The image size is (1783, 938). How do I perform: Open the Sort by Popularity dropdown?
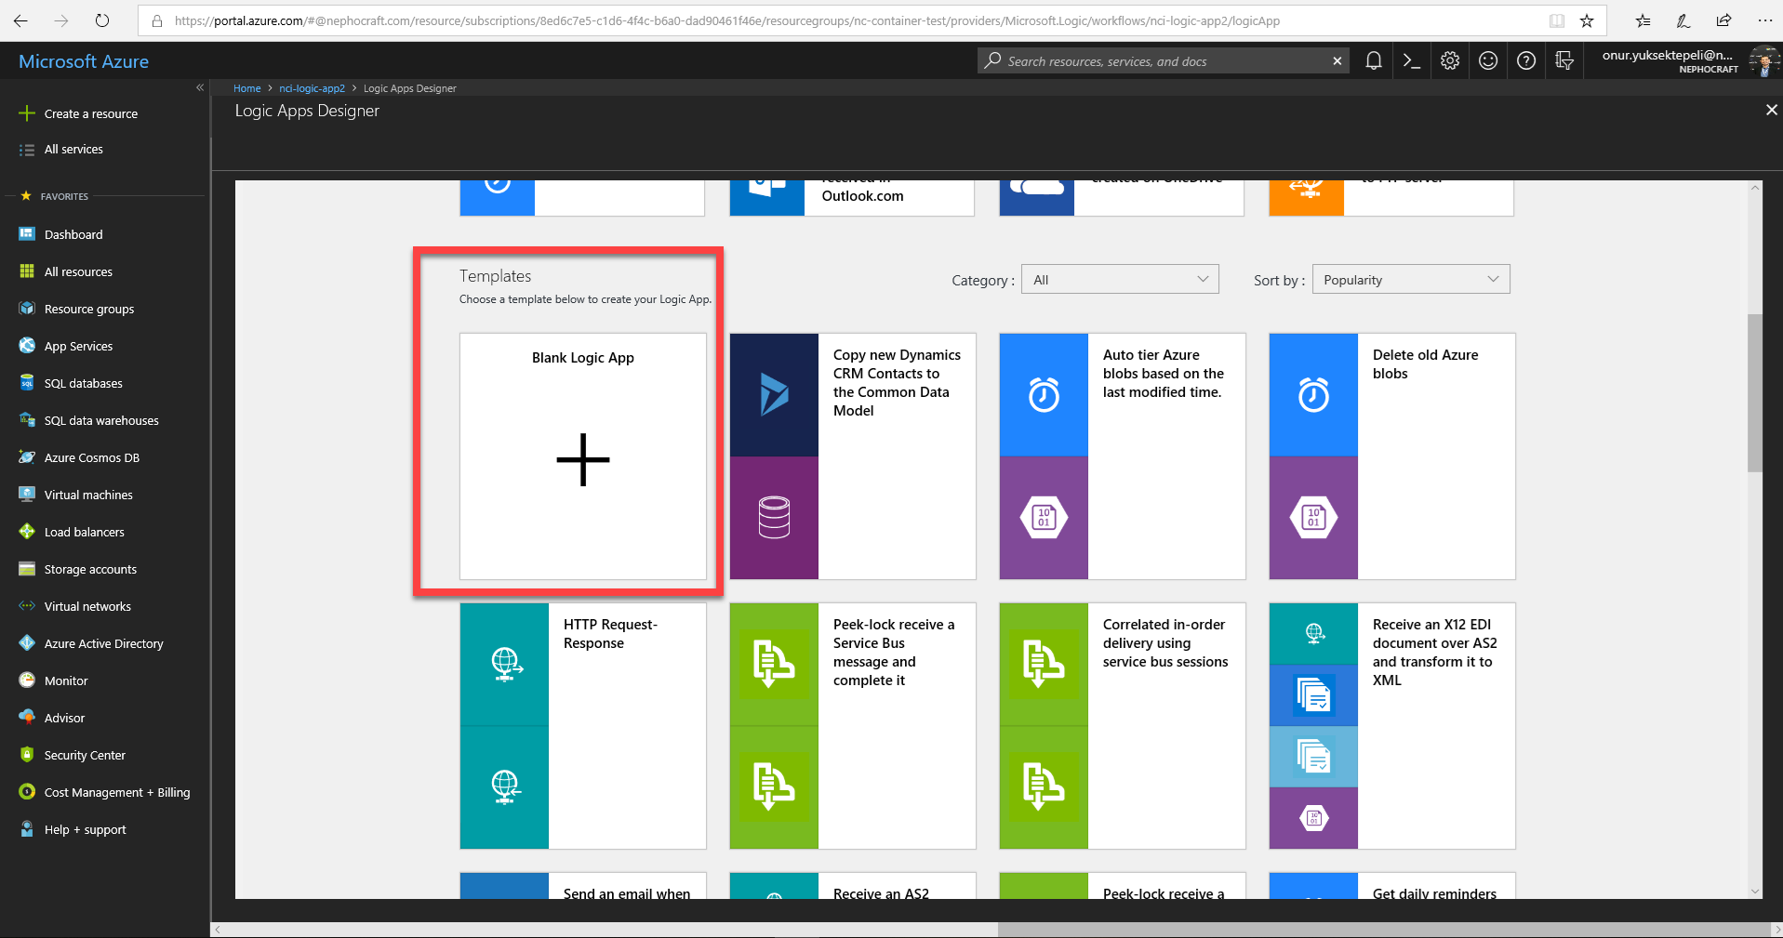pos(1411,280)
